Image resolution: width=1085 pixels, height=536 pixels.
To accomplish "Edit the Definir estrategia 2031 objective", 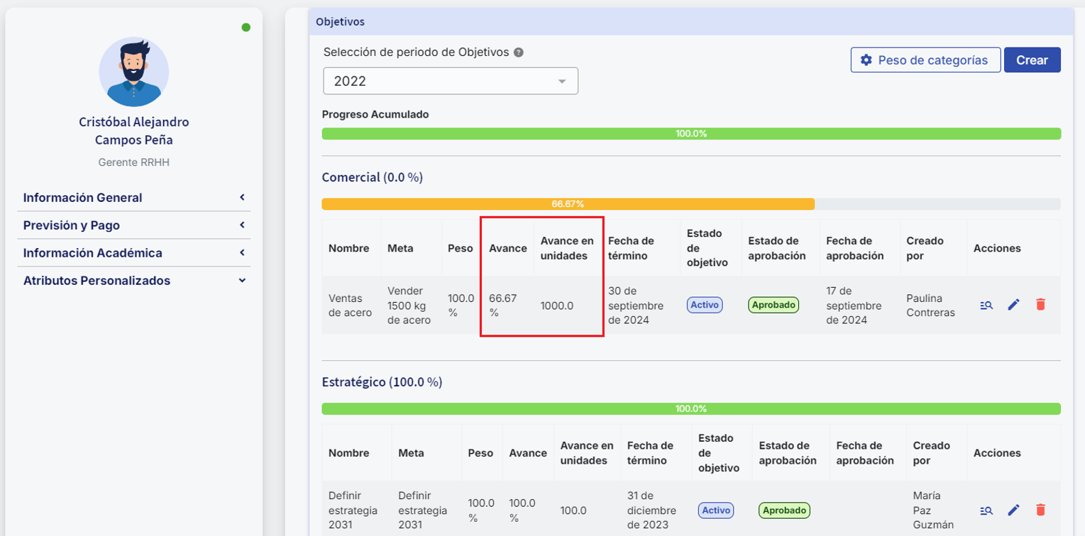I will (1013, 510).
